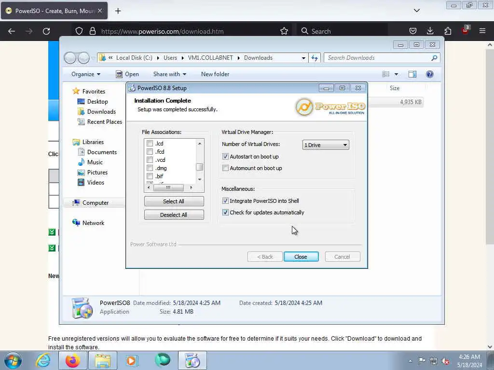Click the file associations vertical scrollbar thumb

[x=199, y=167]
